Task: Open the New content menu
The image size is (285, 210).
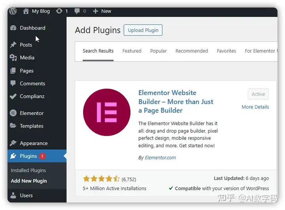Action: (x=106, y=11)
